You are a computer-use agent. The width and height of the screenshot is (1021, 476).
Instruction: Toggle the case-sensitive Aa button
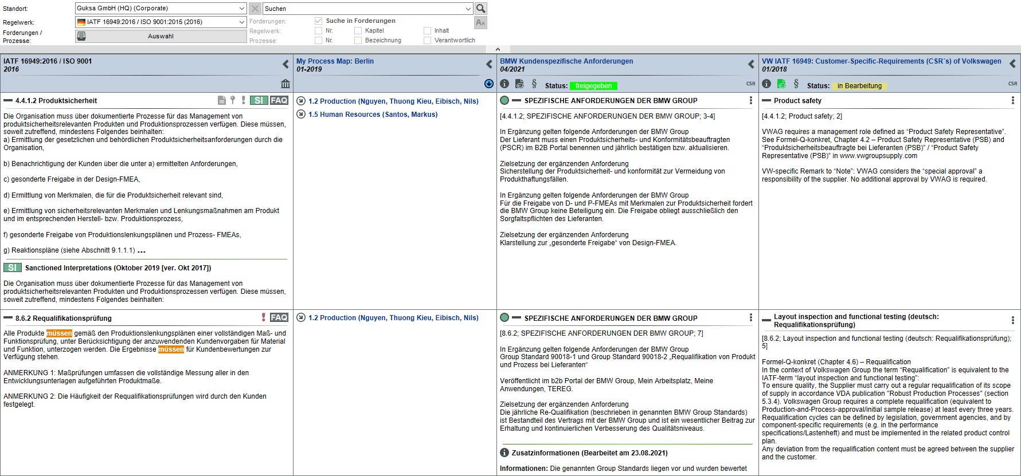(x=480, y=23)
